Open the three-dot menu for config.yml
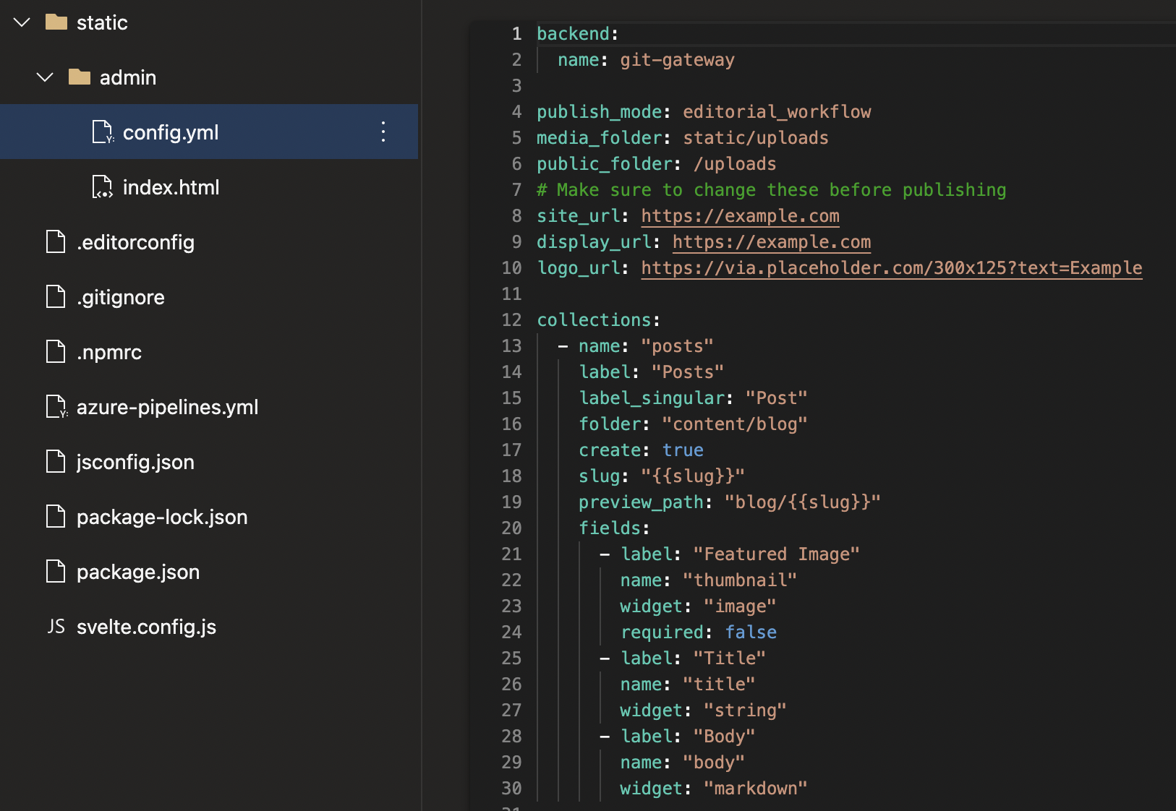1176x811 pixels. tap(383, 132)
